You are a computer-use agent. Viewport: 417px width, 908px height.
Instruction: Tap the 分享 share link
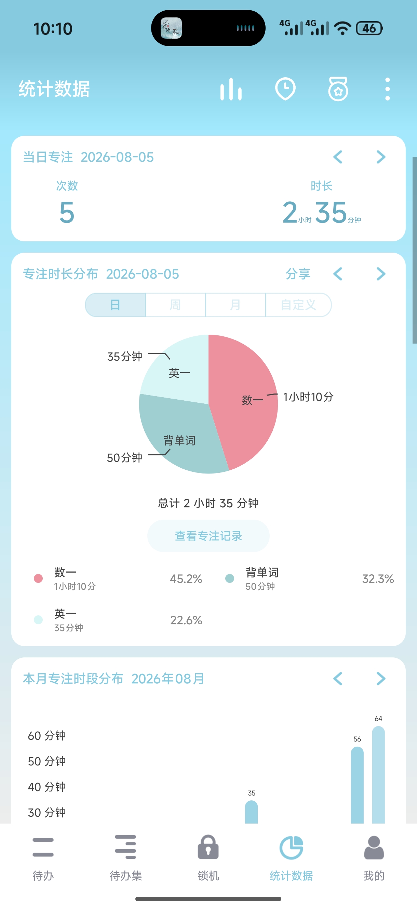[x=298, y=274]
